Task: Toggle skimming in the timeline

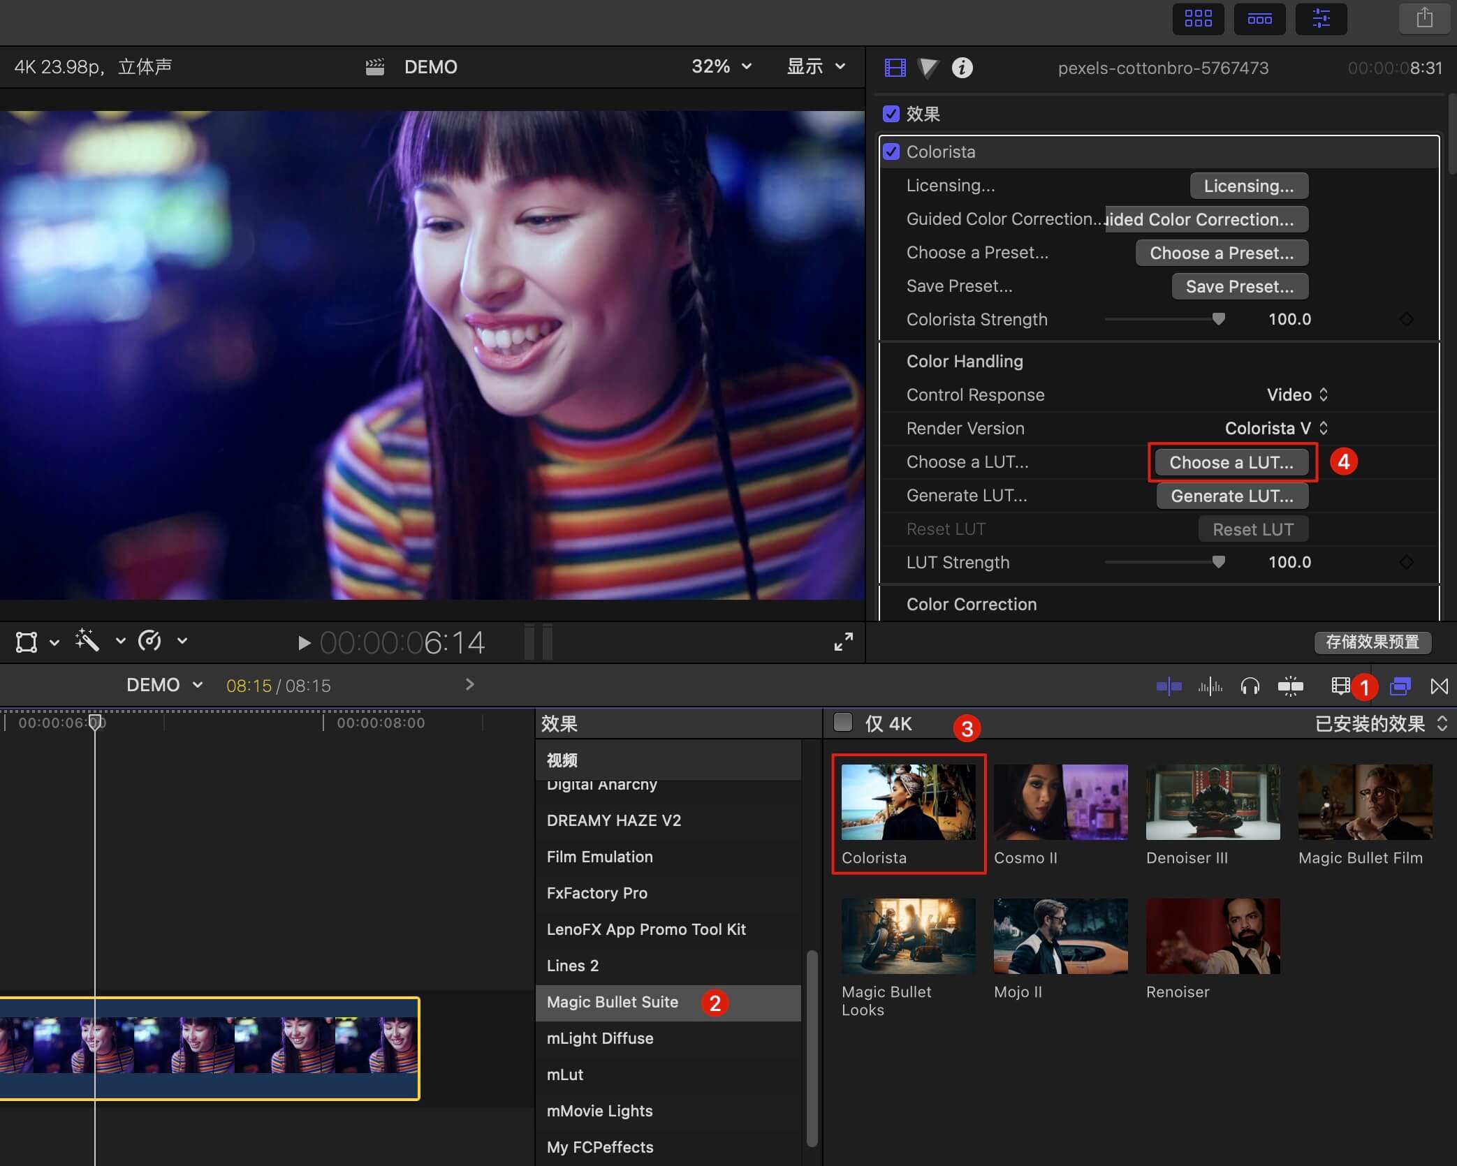Action: pyautogui.click(x=1169, y=686)
